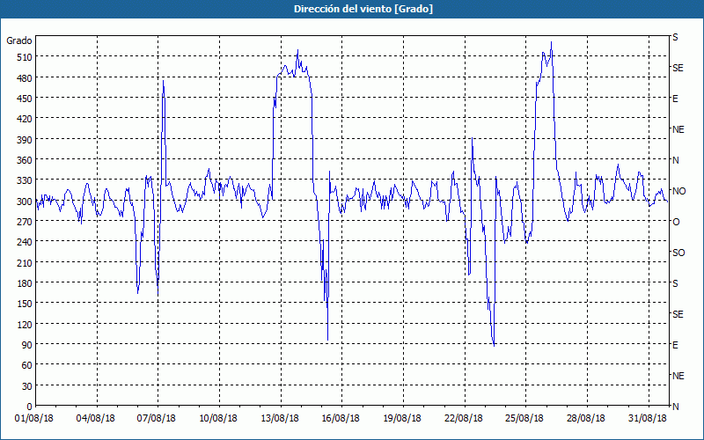Pick the 360 tick label
This screenshot has height=440, width=704.
click(24, 160)
